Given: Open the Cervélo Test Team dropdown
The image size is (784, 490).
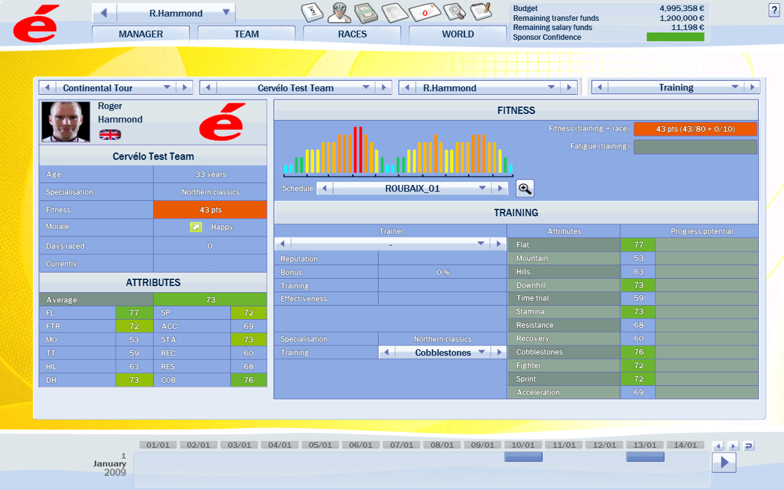Looking at the screenshot, I should tap(366, 88).
